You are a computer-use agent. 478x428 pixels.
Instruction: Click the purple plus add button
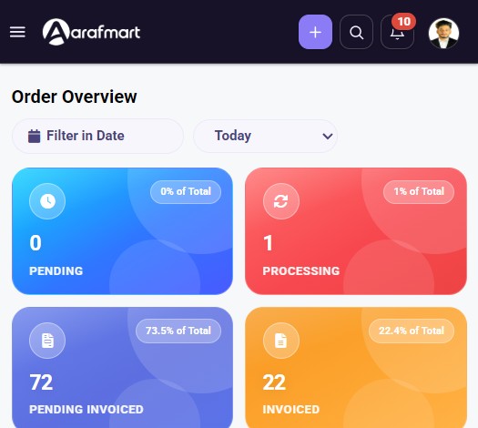[315, 32]
